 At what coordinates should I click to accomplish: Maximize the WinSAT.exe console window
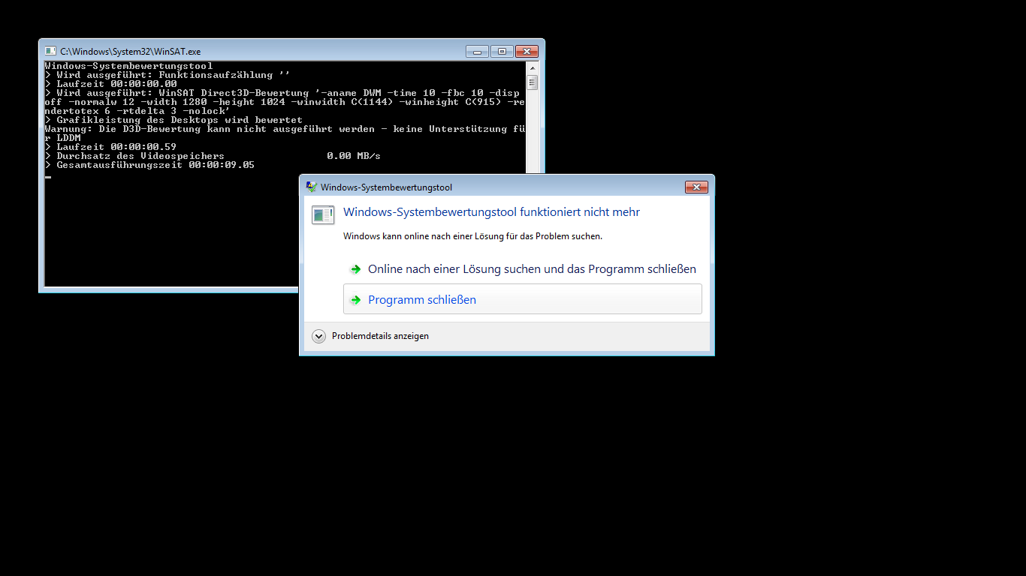502,51
